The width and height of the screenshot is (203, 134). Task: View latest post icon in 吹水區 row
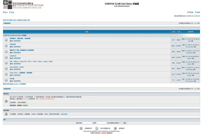[x=195, y=81]
